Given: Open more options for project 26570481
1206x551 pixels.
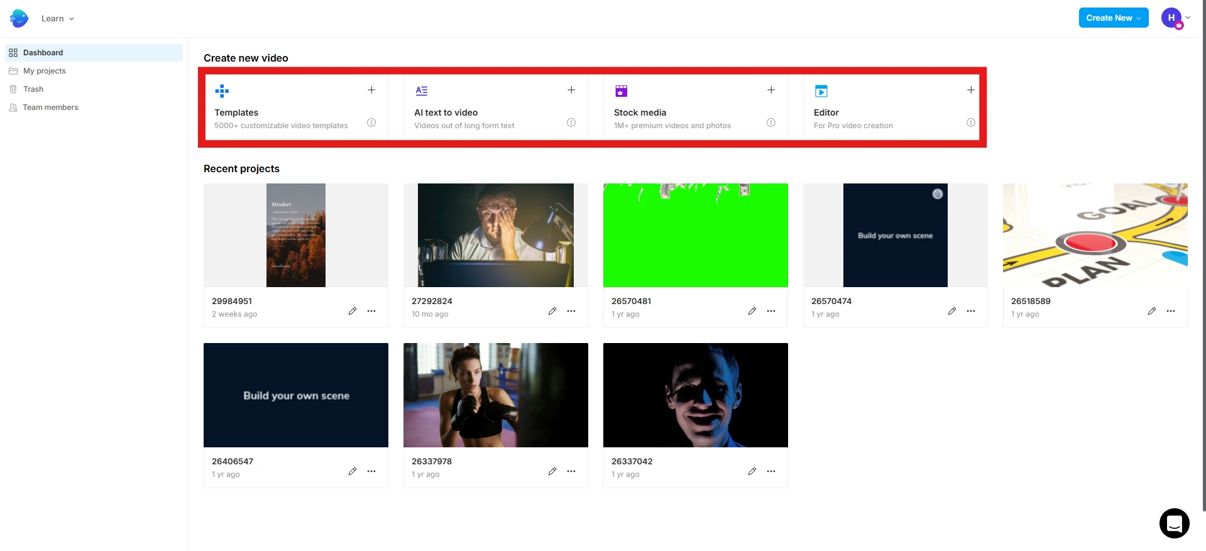Looking at the screenshot, I should coord(771,311).
